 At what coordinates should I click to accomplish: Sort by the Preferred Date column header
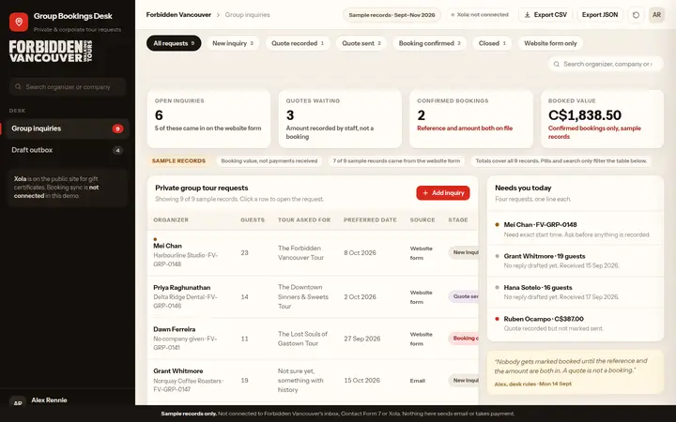[370, 219]
